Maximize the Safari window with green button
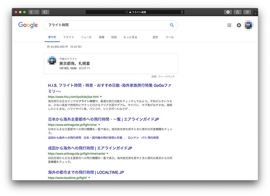The width and height of the screenshot is (270, 196). [24, 12]
